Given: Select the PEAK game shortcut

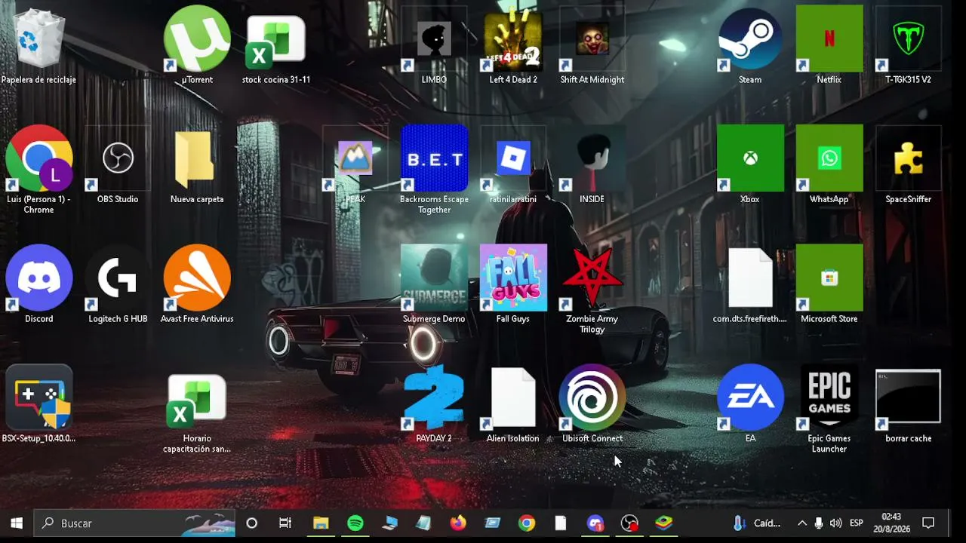Looking at the screenshot, I should (x=355, y=165).
